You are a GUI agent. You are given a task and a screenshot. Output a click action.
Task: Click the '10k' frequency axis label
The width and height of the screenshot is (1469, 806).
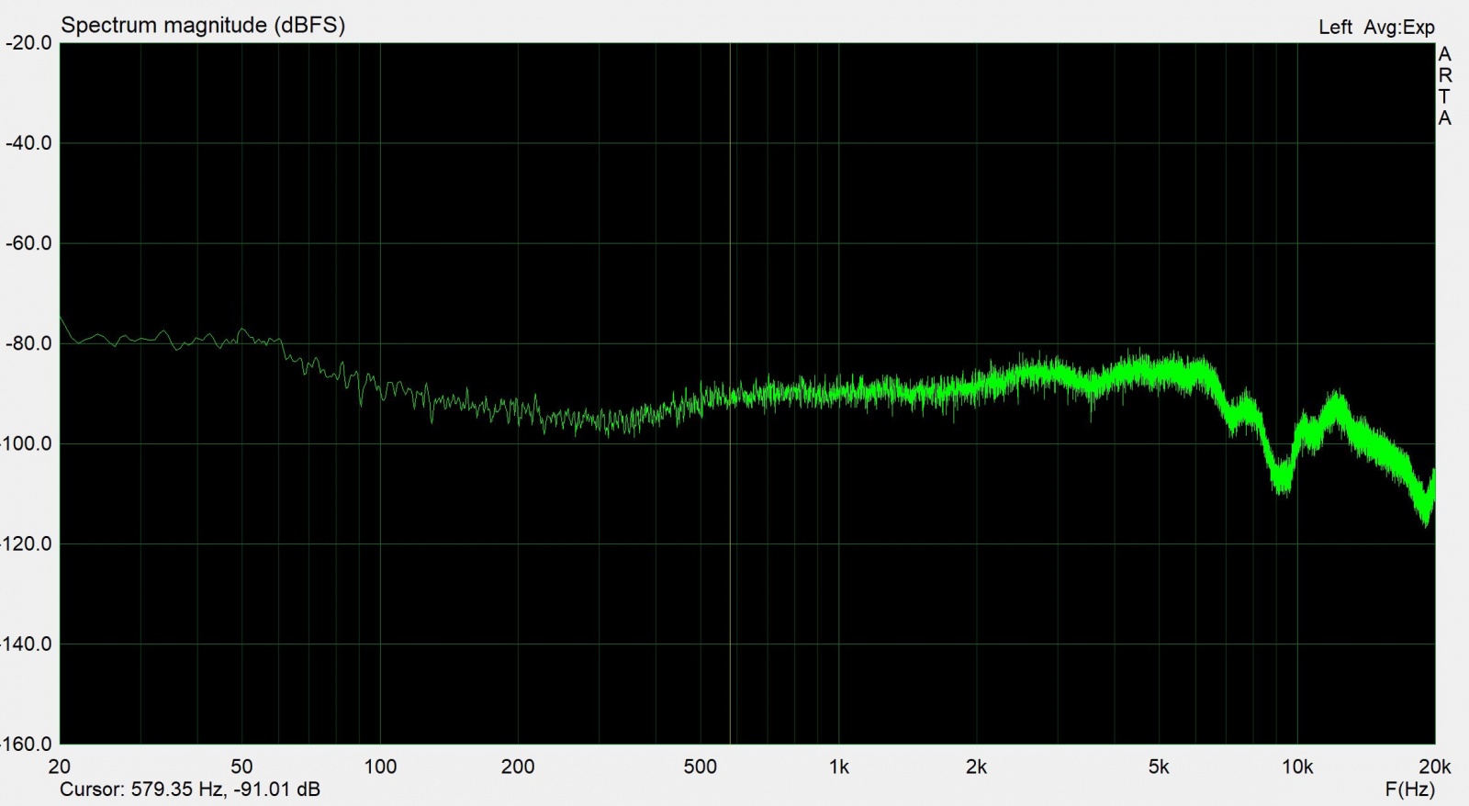coord(1297,767)
